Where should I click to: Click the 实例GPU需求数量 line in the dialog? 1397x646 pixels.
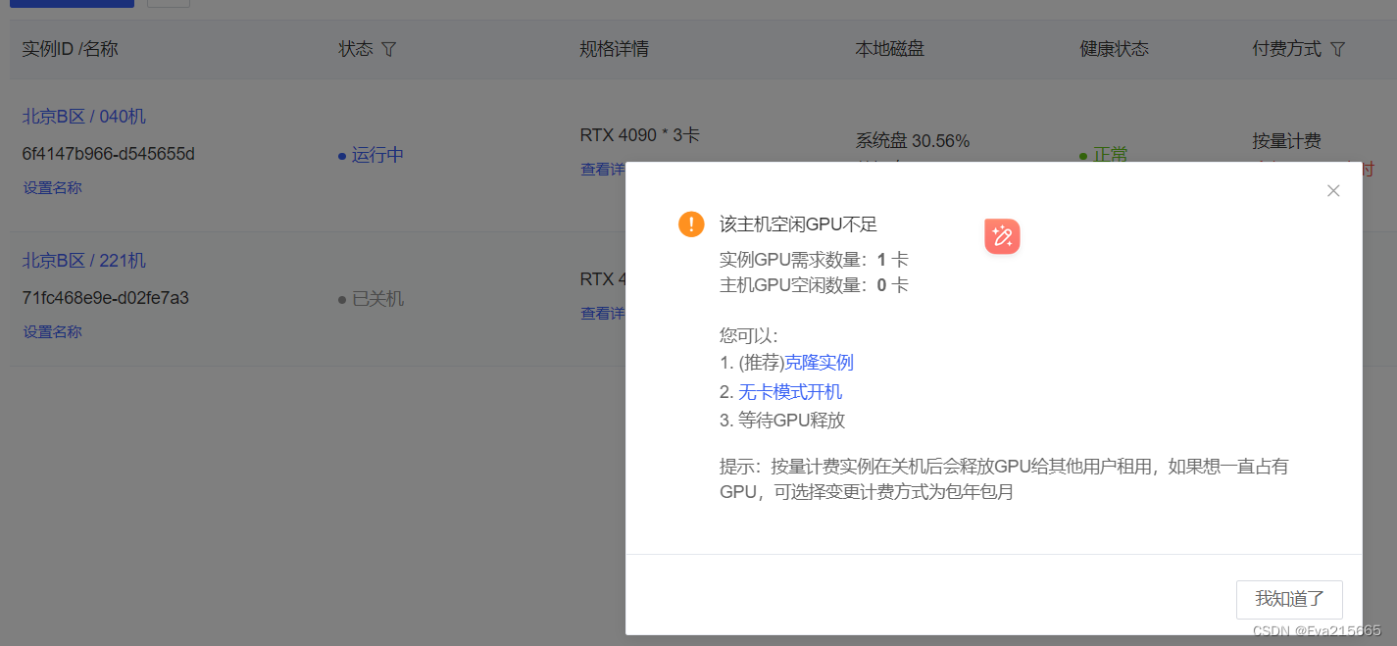click(814, 260)
